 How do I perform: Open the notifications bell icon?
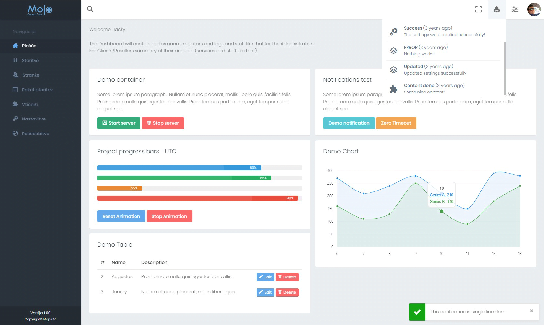496,9
